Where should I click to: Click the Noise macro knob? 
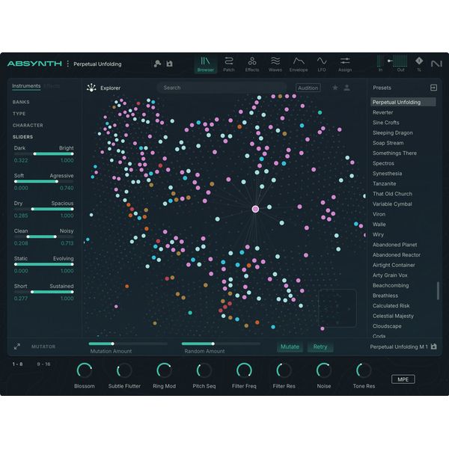tap(324, 370)
